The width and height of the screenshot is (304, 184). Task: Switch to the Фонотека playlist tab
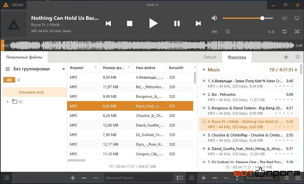[x=237, y=57]
